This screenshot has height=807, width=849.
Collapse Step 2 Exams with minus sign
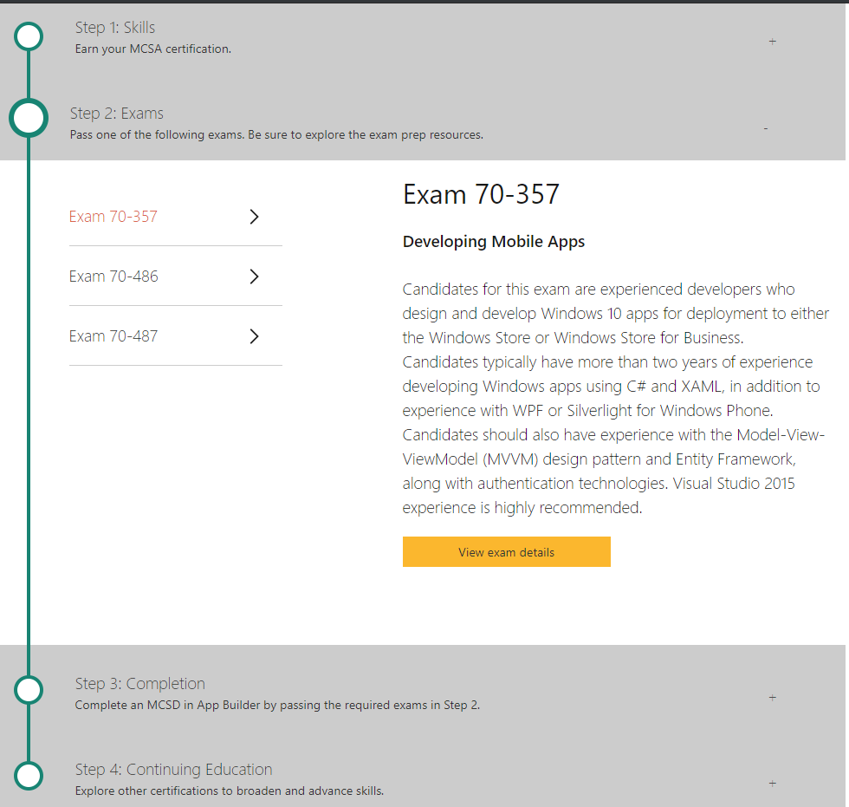click(x=766, y=128)
